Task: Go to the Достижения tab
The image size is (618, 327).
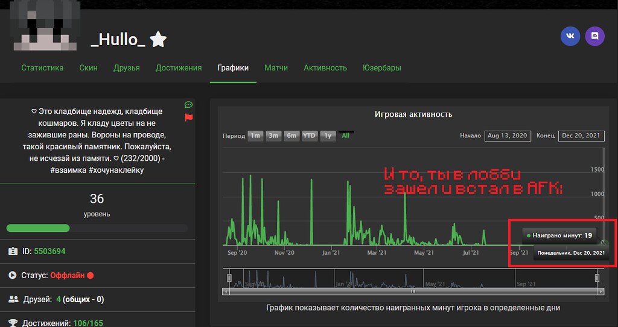Action: coord(179,68)
